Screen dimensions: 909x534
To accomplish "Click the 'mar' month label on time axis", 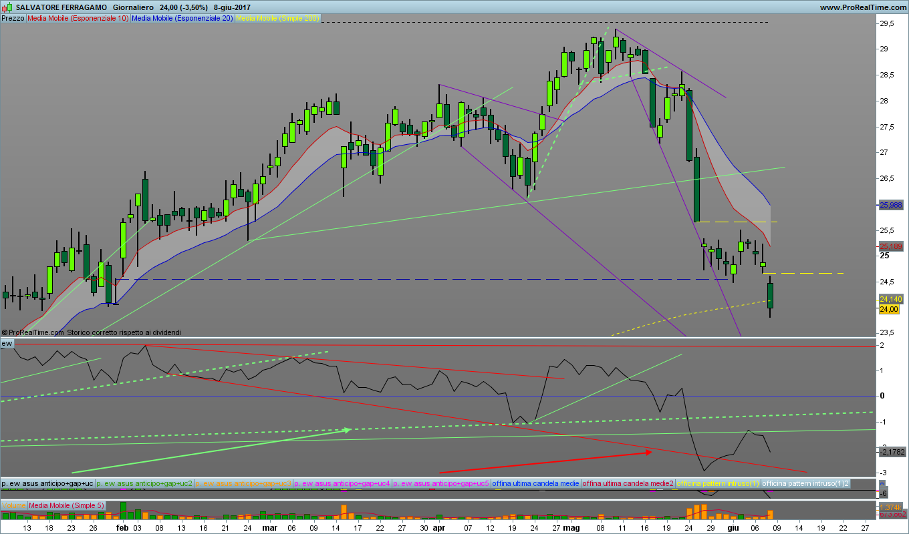I will [269, 527].
